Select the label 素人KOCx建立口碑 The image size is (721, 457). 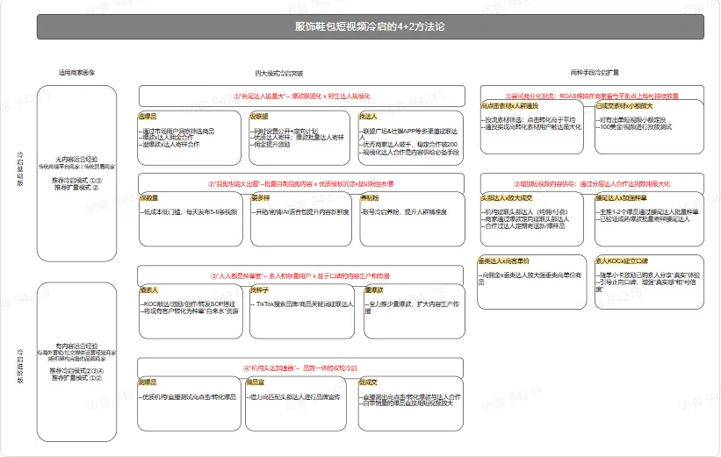tap(622, 261)
